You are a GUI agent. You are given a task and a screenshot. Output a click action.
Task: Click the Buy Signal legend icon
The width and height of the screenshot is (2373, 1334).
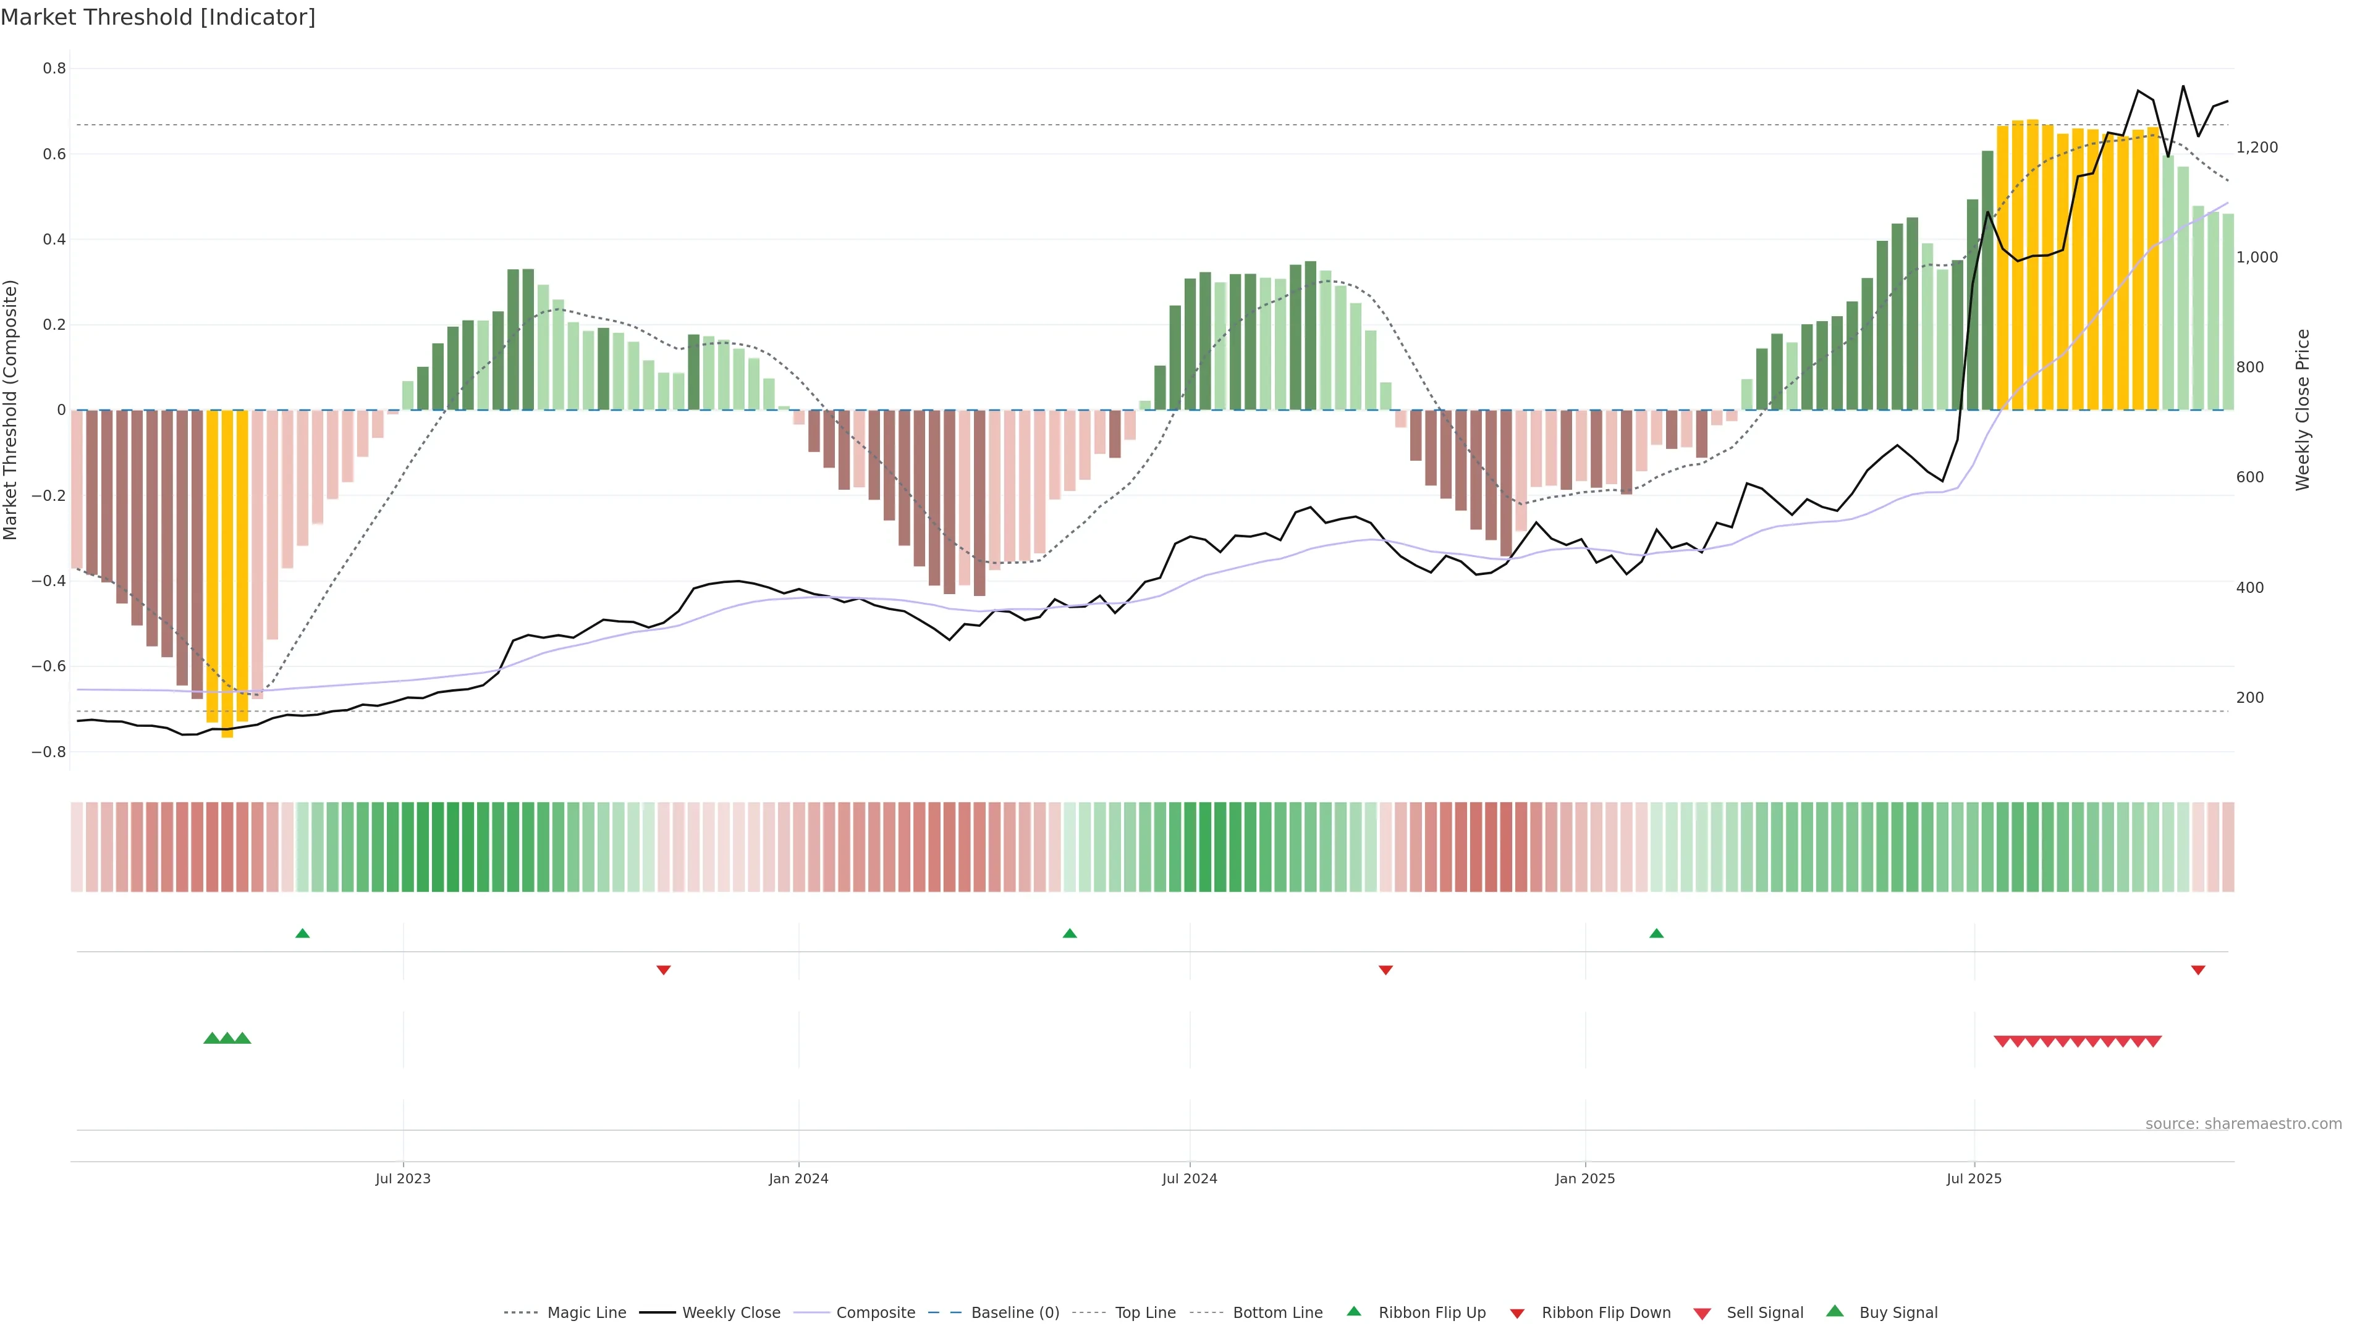1835,1311
